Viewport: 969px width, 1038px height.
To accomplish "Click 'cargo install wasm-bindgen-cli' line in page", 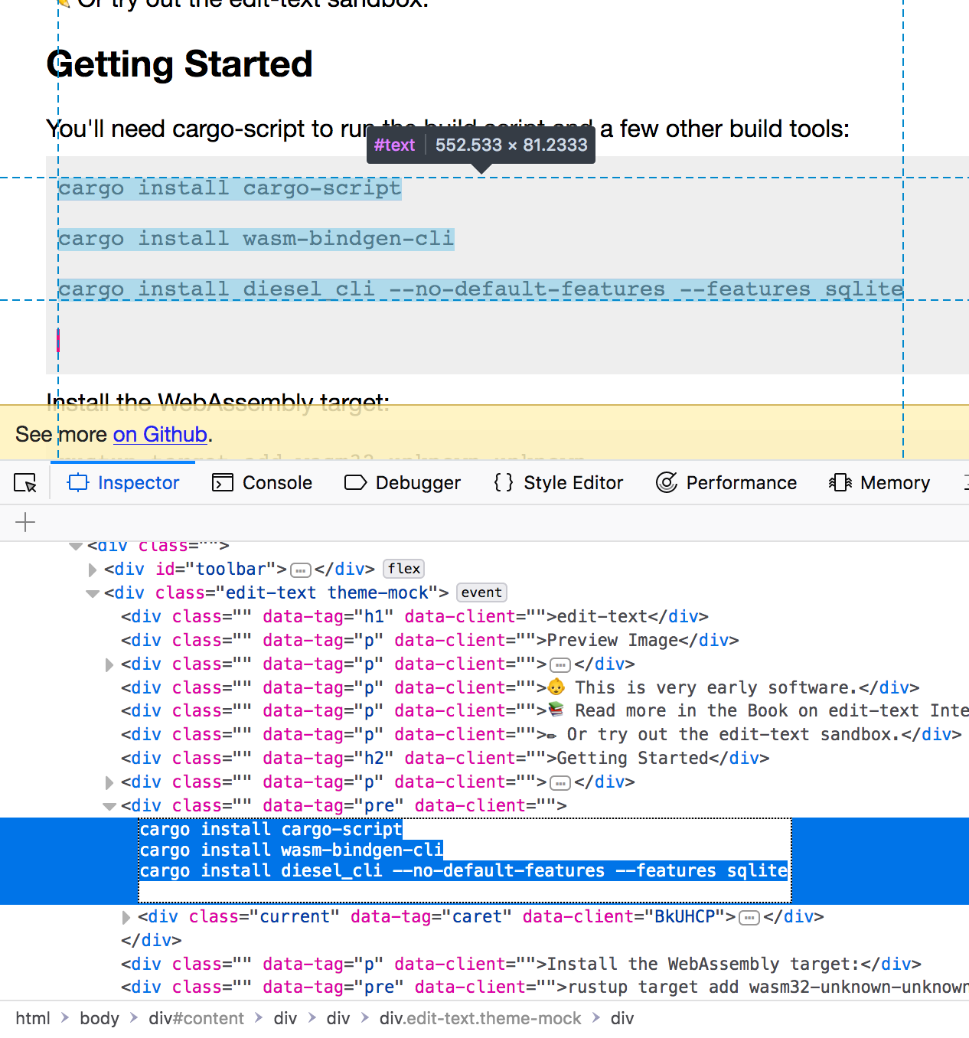I will 256,239.
